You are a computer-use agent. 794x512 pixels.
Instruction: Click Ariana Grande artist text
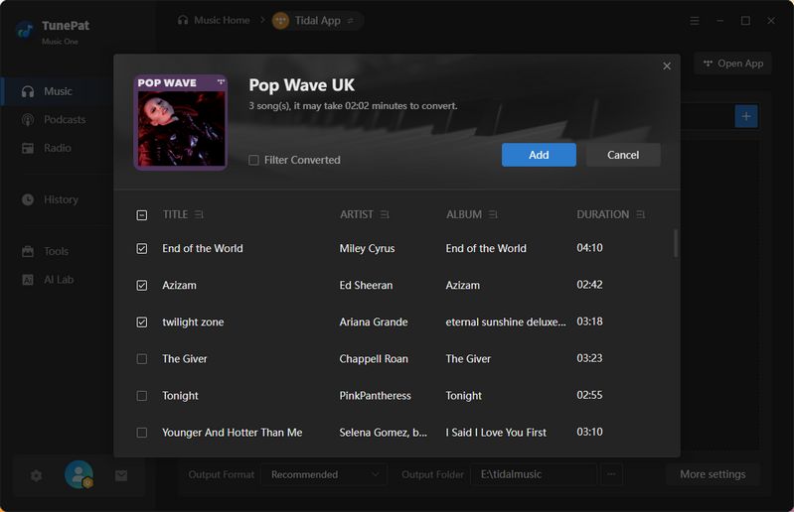[x=374, y=321]
